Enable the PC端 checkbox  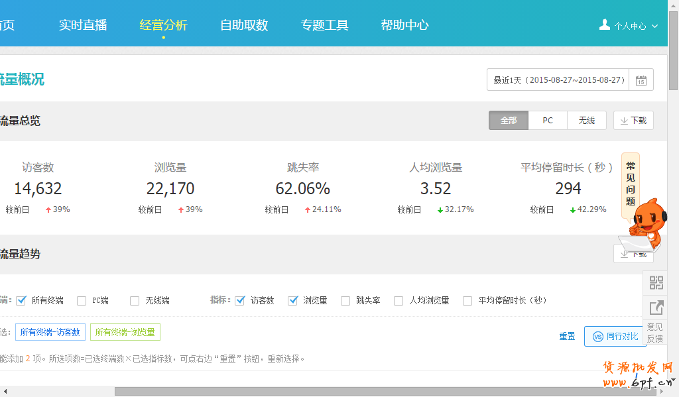click(x=82, y=300)
